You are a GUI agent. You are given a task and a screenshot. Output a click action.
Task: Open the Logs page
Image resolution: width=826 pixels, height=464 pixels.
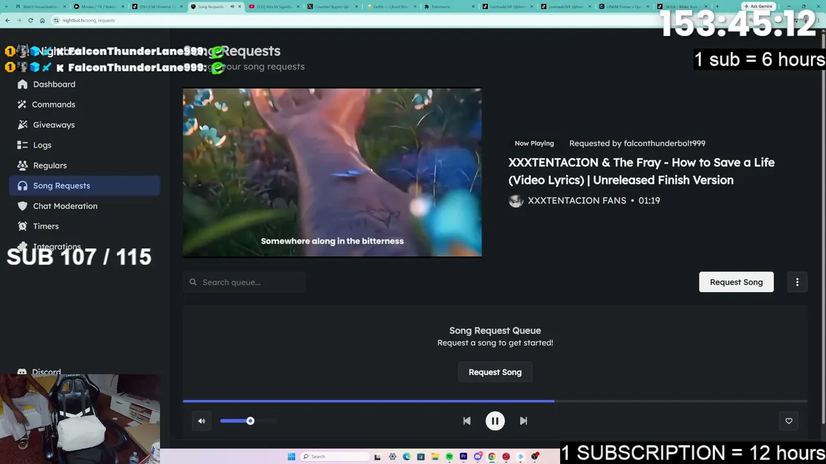click(x=85, y=145)
